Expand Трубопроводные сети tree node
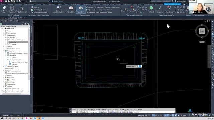The image size is (214, 120). coord(4,71)
